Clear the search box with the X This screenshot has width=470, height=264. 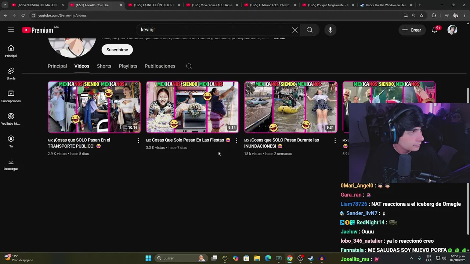(x=295, y=30)
